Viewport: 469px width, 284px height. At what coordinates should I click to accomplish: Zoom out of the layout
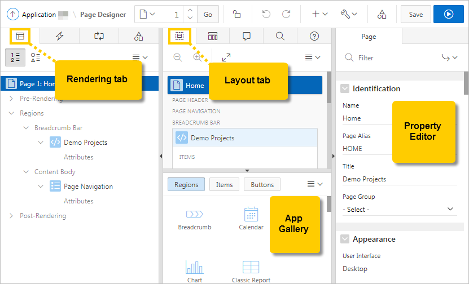(178, 57)
